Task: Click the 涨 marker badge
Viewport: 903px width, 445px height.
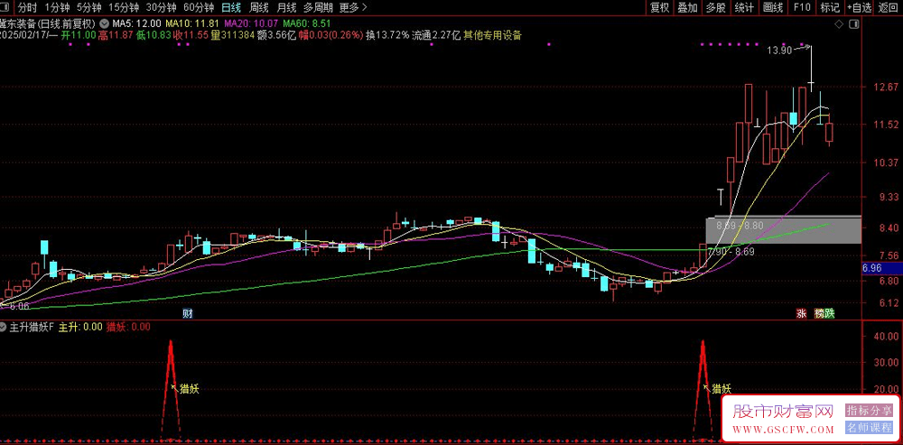Action: coord(801,314)
